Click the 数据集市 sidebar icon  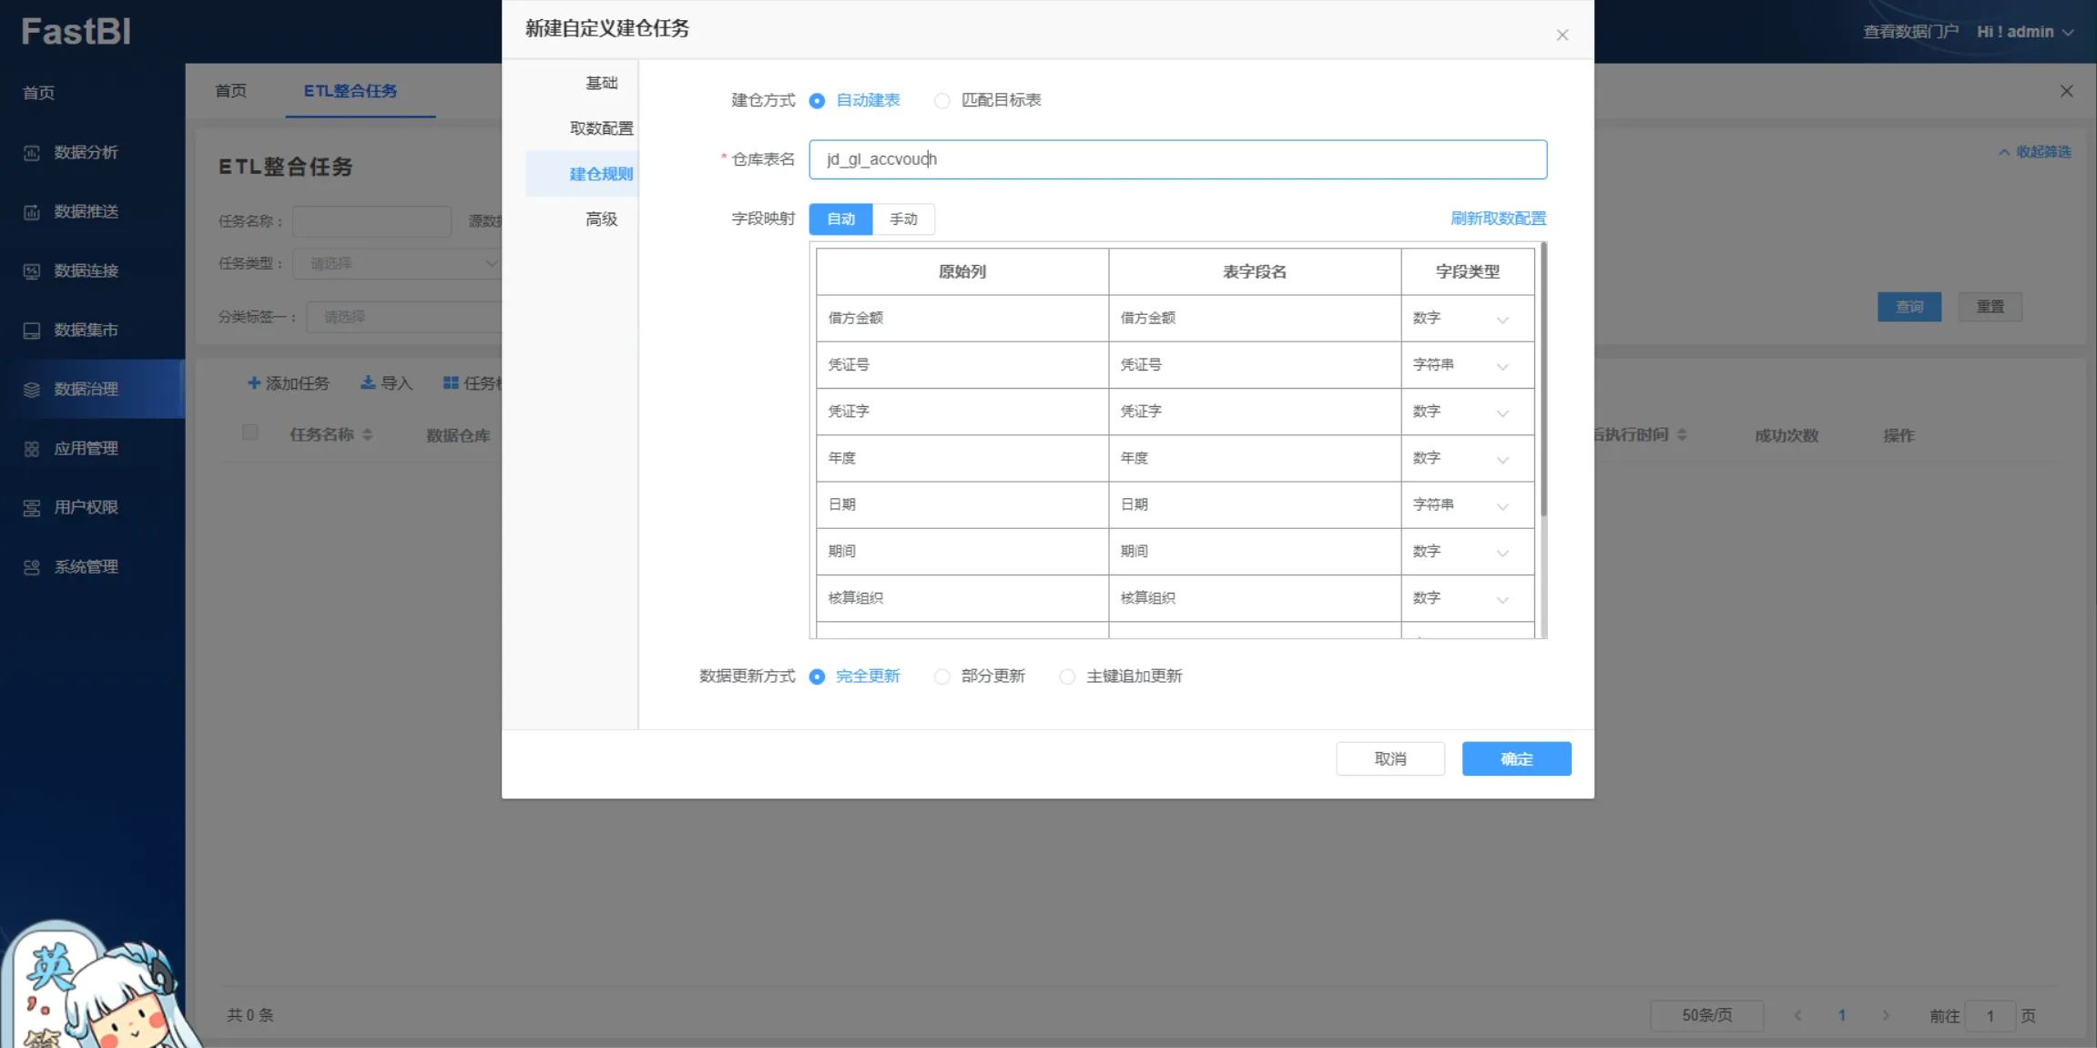(32, 331)
